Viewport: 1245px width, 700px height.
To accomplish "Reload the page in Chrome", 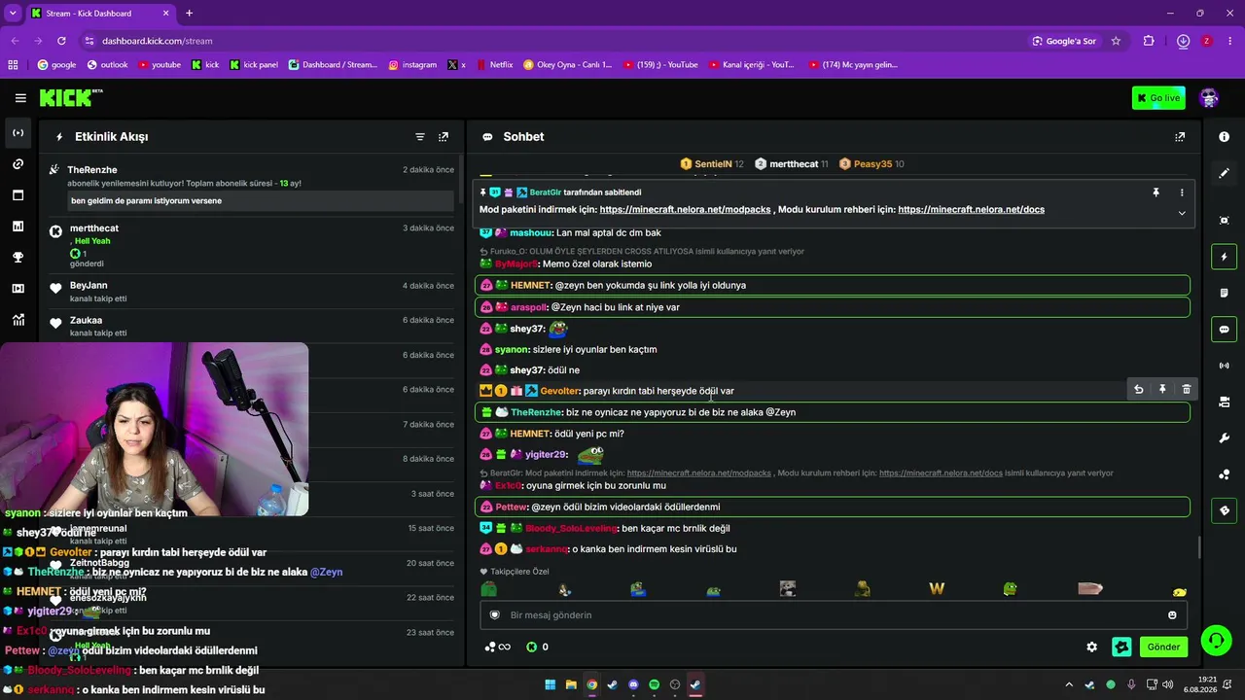I will (61, 41).
